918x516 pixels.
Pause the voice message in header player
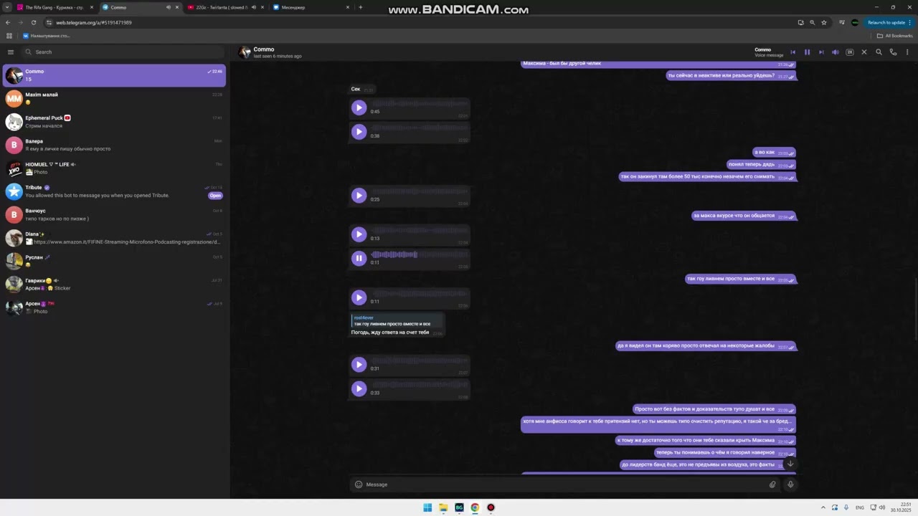coord(807,52)
